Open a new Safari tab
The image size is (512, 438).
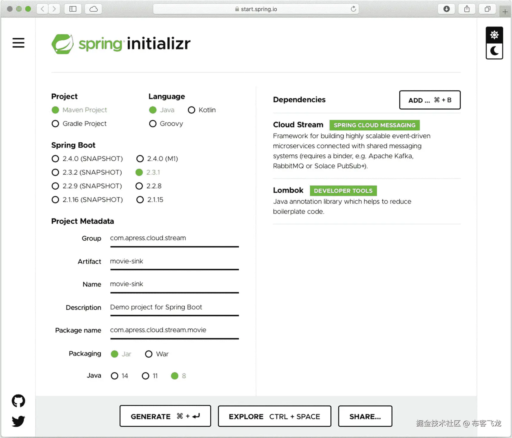pyautogui.click(x=505, y=12)
